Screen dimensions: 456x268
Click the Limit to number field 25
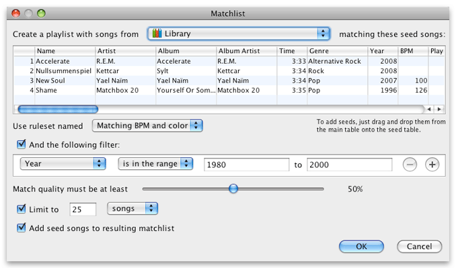coord(83,210)
